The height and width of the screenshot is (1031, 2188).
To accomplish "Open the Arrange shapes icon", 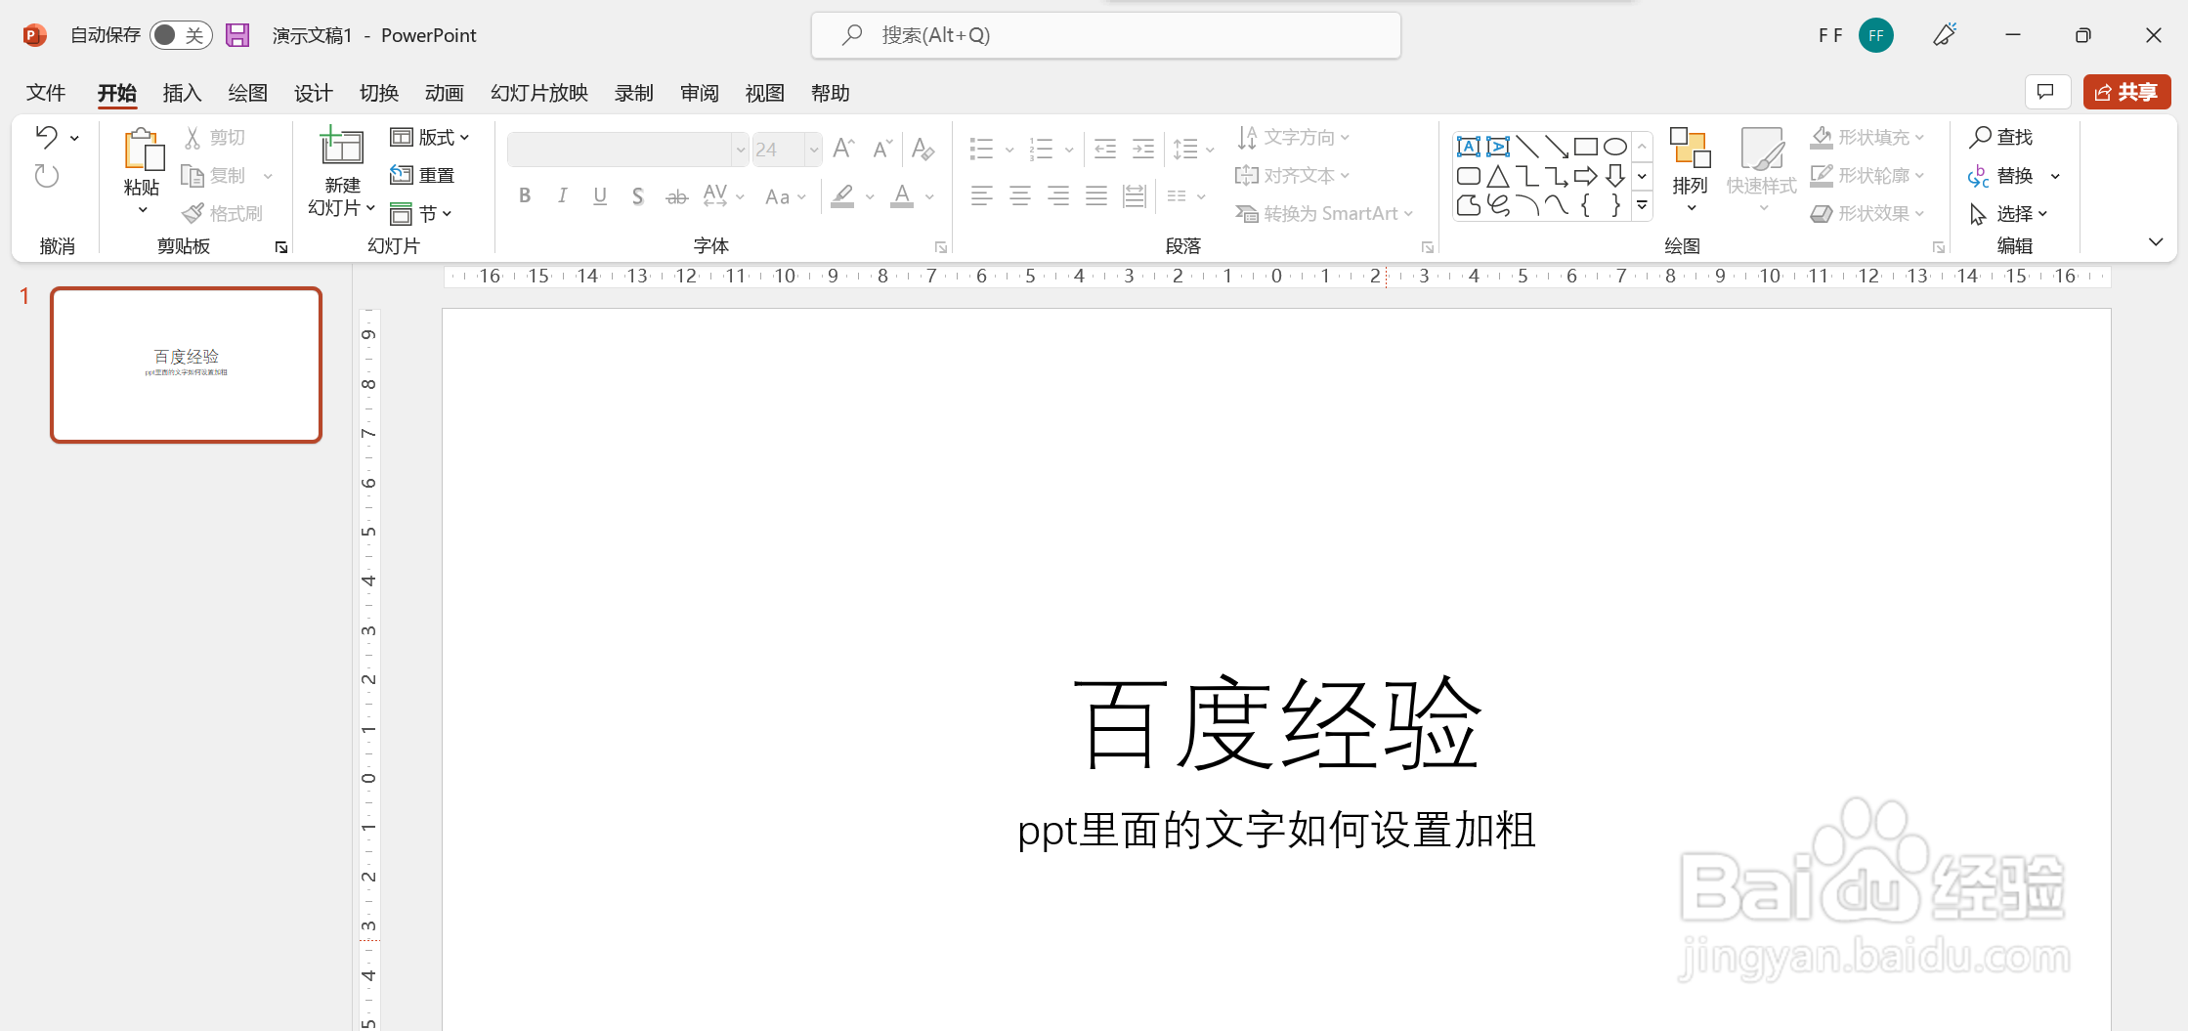I will point(1690,148).
